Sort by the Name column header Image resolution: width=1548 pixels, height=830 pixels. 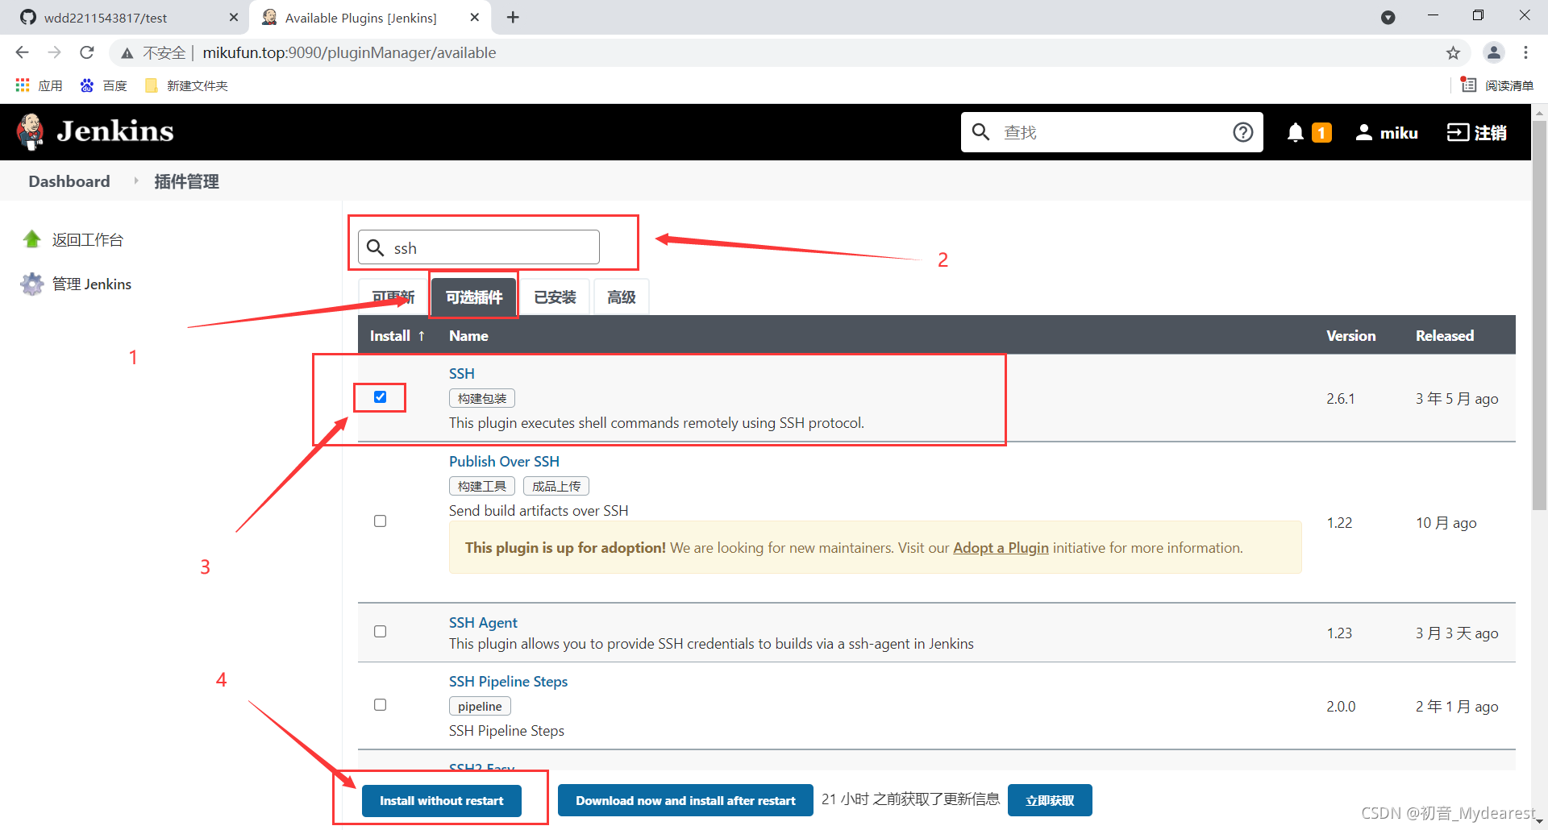468,335
